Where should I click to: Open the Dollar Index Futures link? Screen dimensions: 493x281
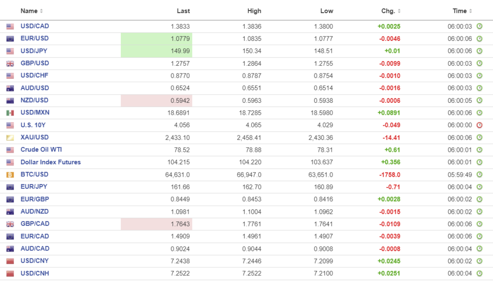51,162
